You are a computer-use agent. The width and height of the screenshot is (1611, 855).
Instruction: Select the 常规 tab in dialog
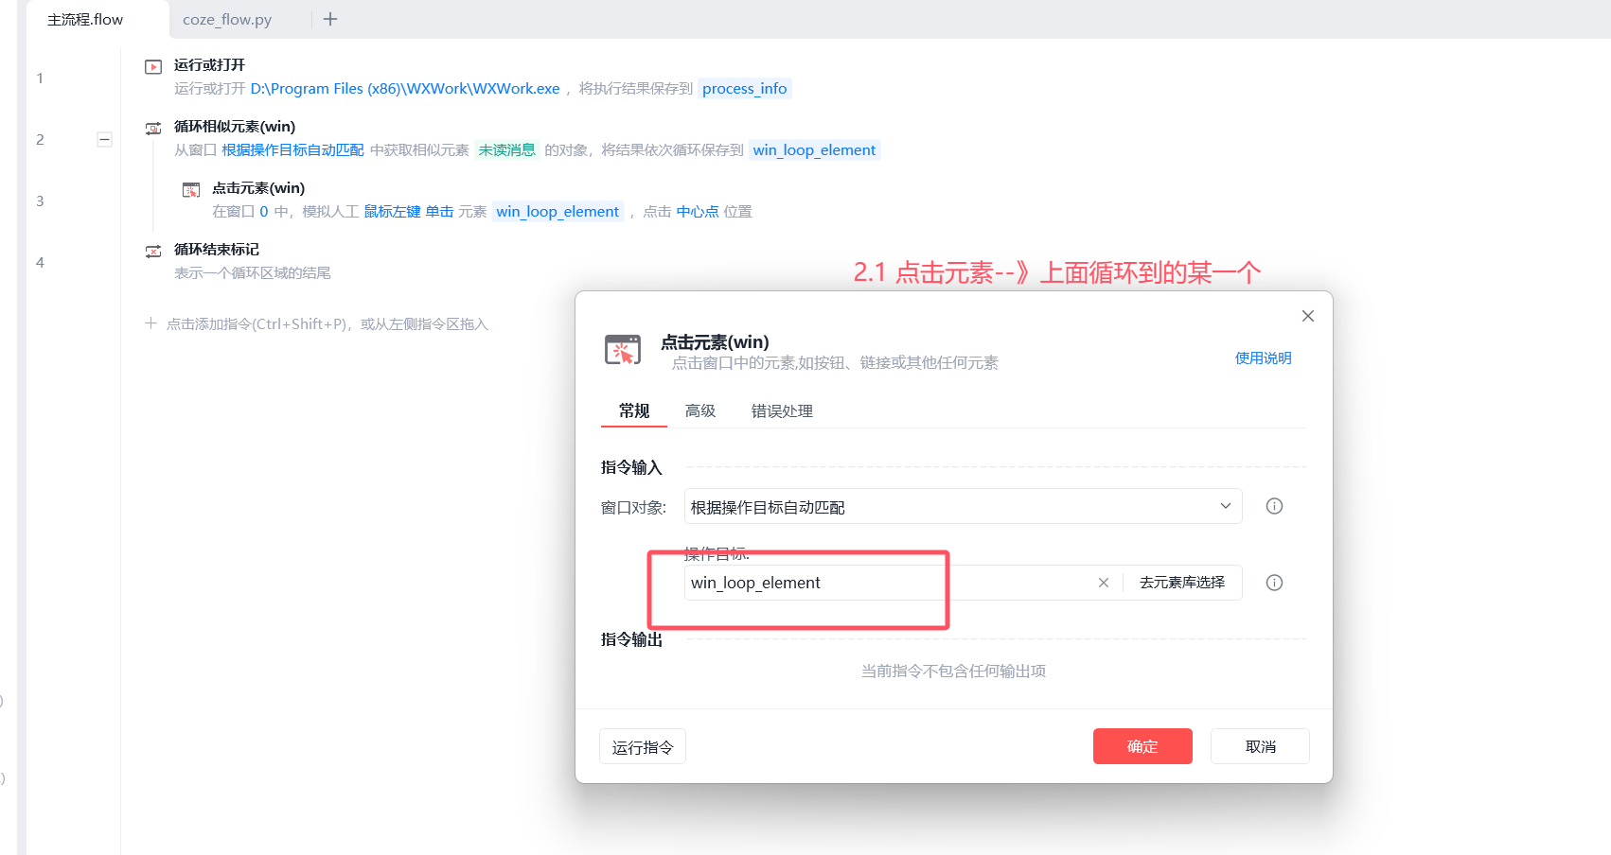634,410
